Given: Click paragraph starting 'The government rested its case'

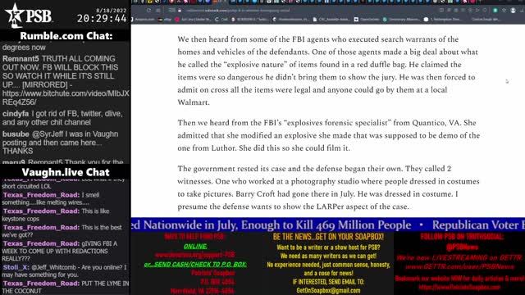Looking at the screenshot, I should tap(328, 188).
